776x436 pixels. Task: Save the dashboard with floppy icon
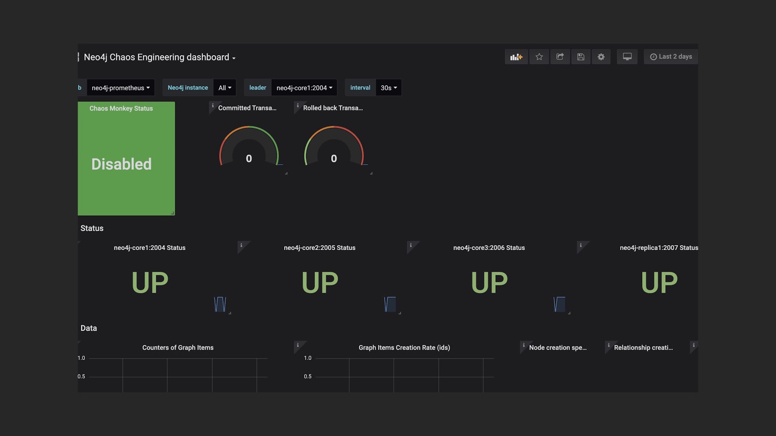(581, 57)
